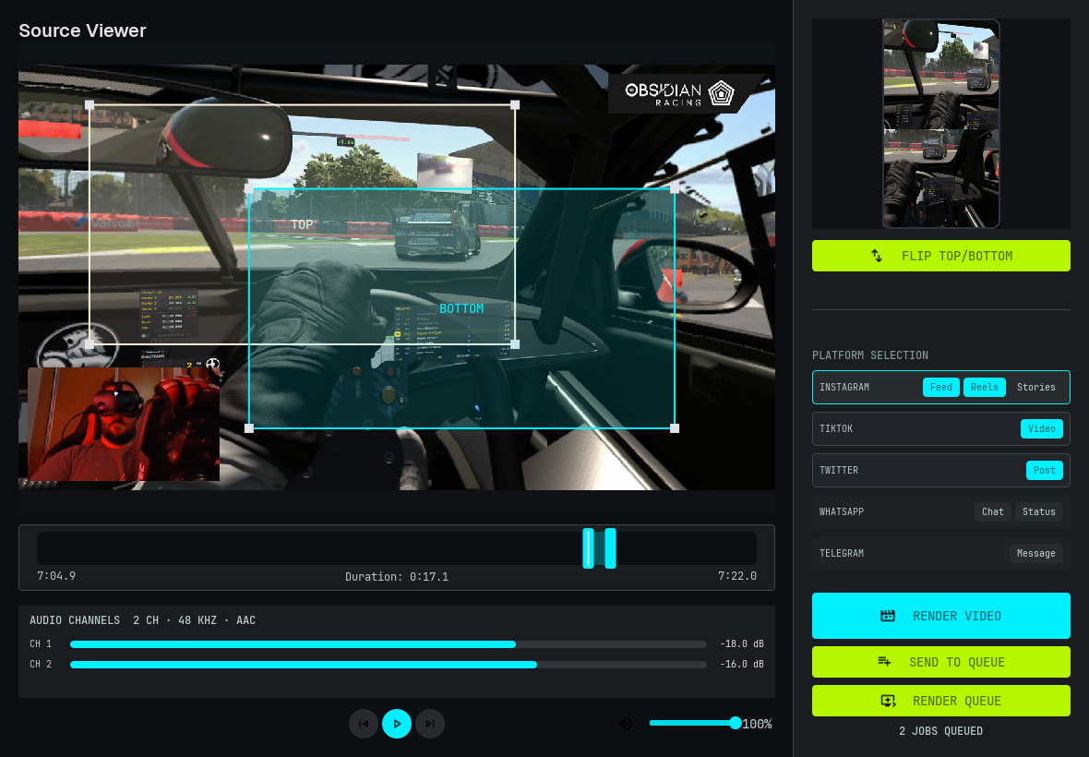Click the Render Video clapperboard icon
This screenshot has height=757, width=1089.
click(888, 616)
